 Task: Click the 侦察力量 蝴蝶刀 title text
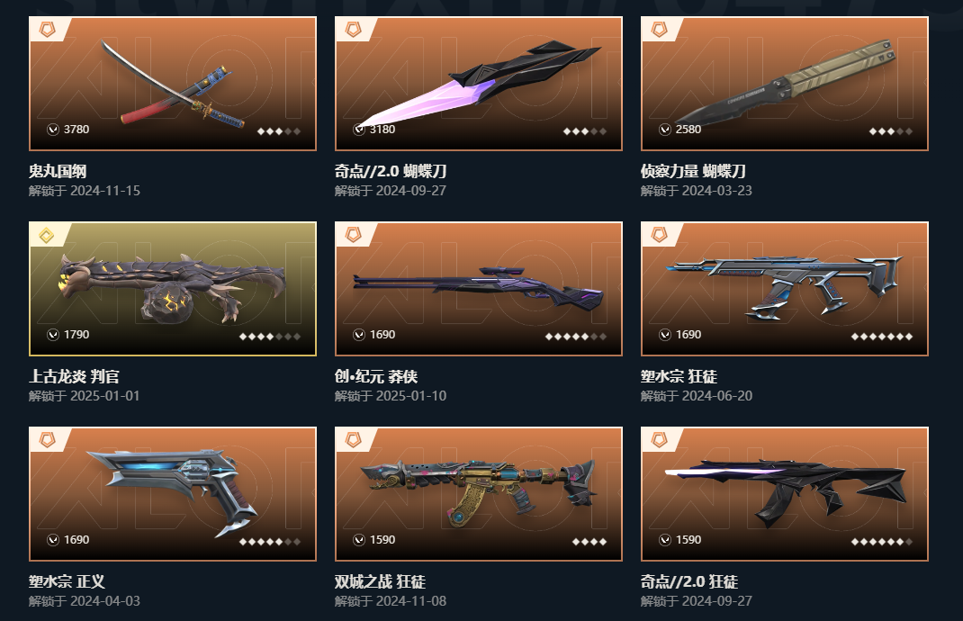pos(693,171)
